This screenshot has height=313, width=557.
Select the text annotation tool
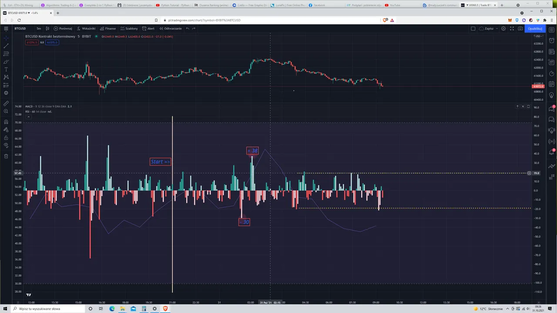pyautogui.click(x=6, y=69)
